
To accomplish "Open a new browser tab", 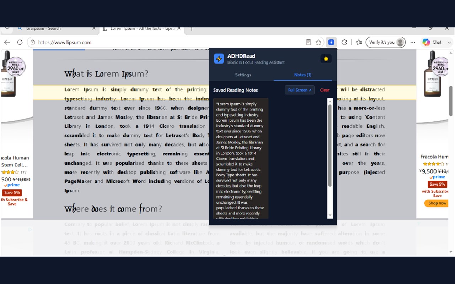I will tap(192, 28).
